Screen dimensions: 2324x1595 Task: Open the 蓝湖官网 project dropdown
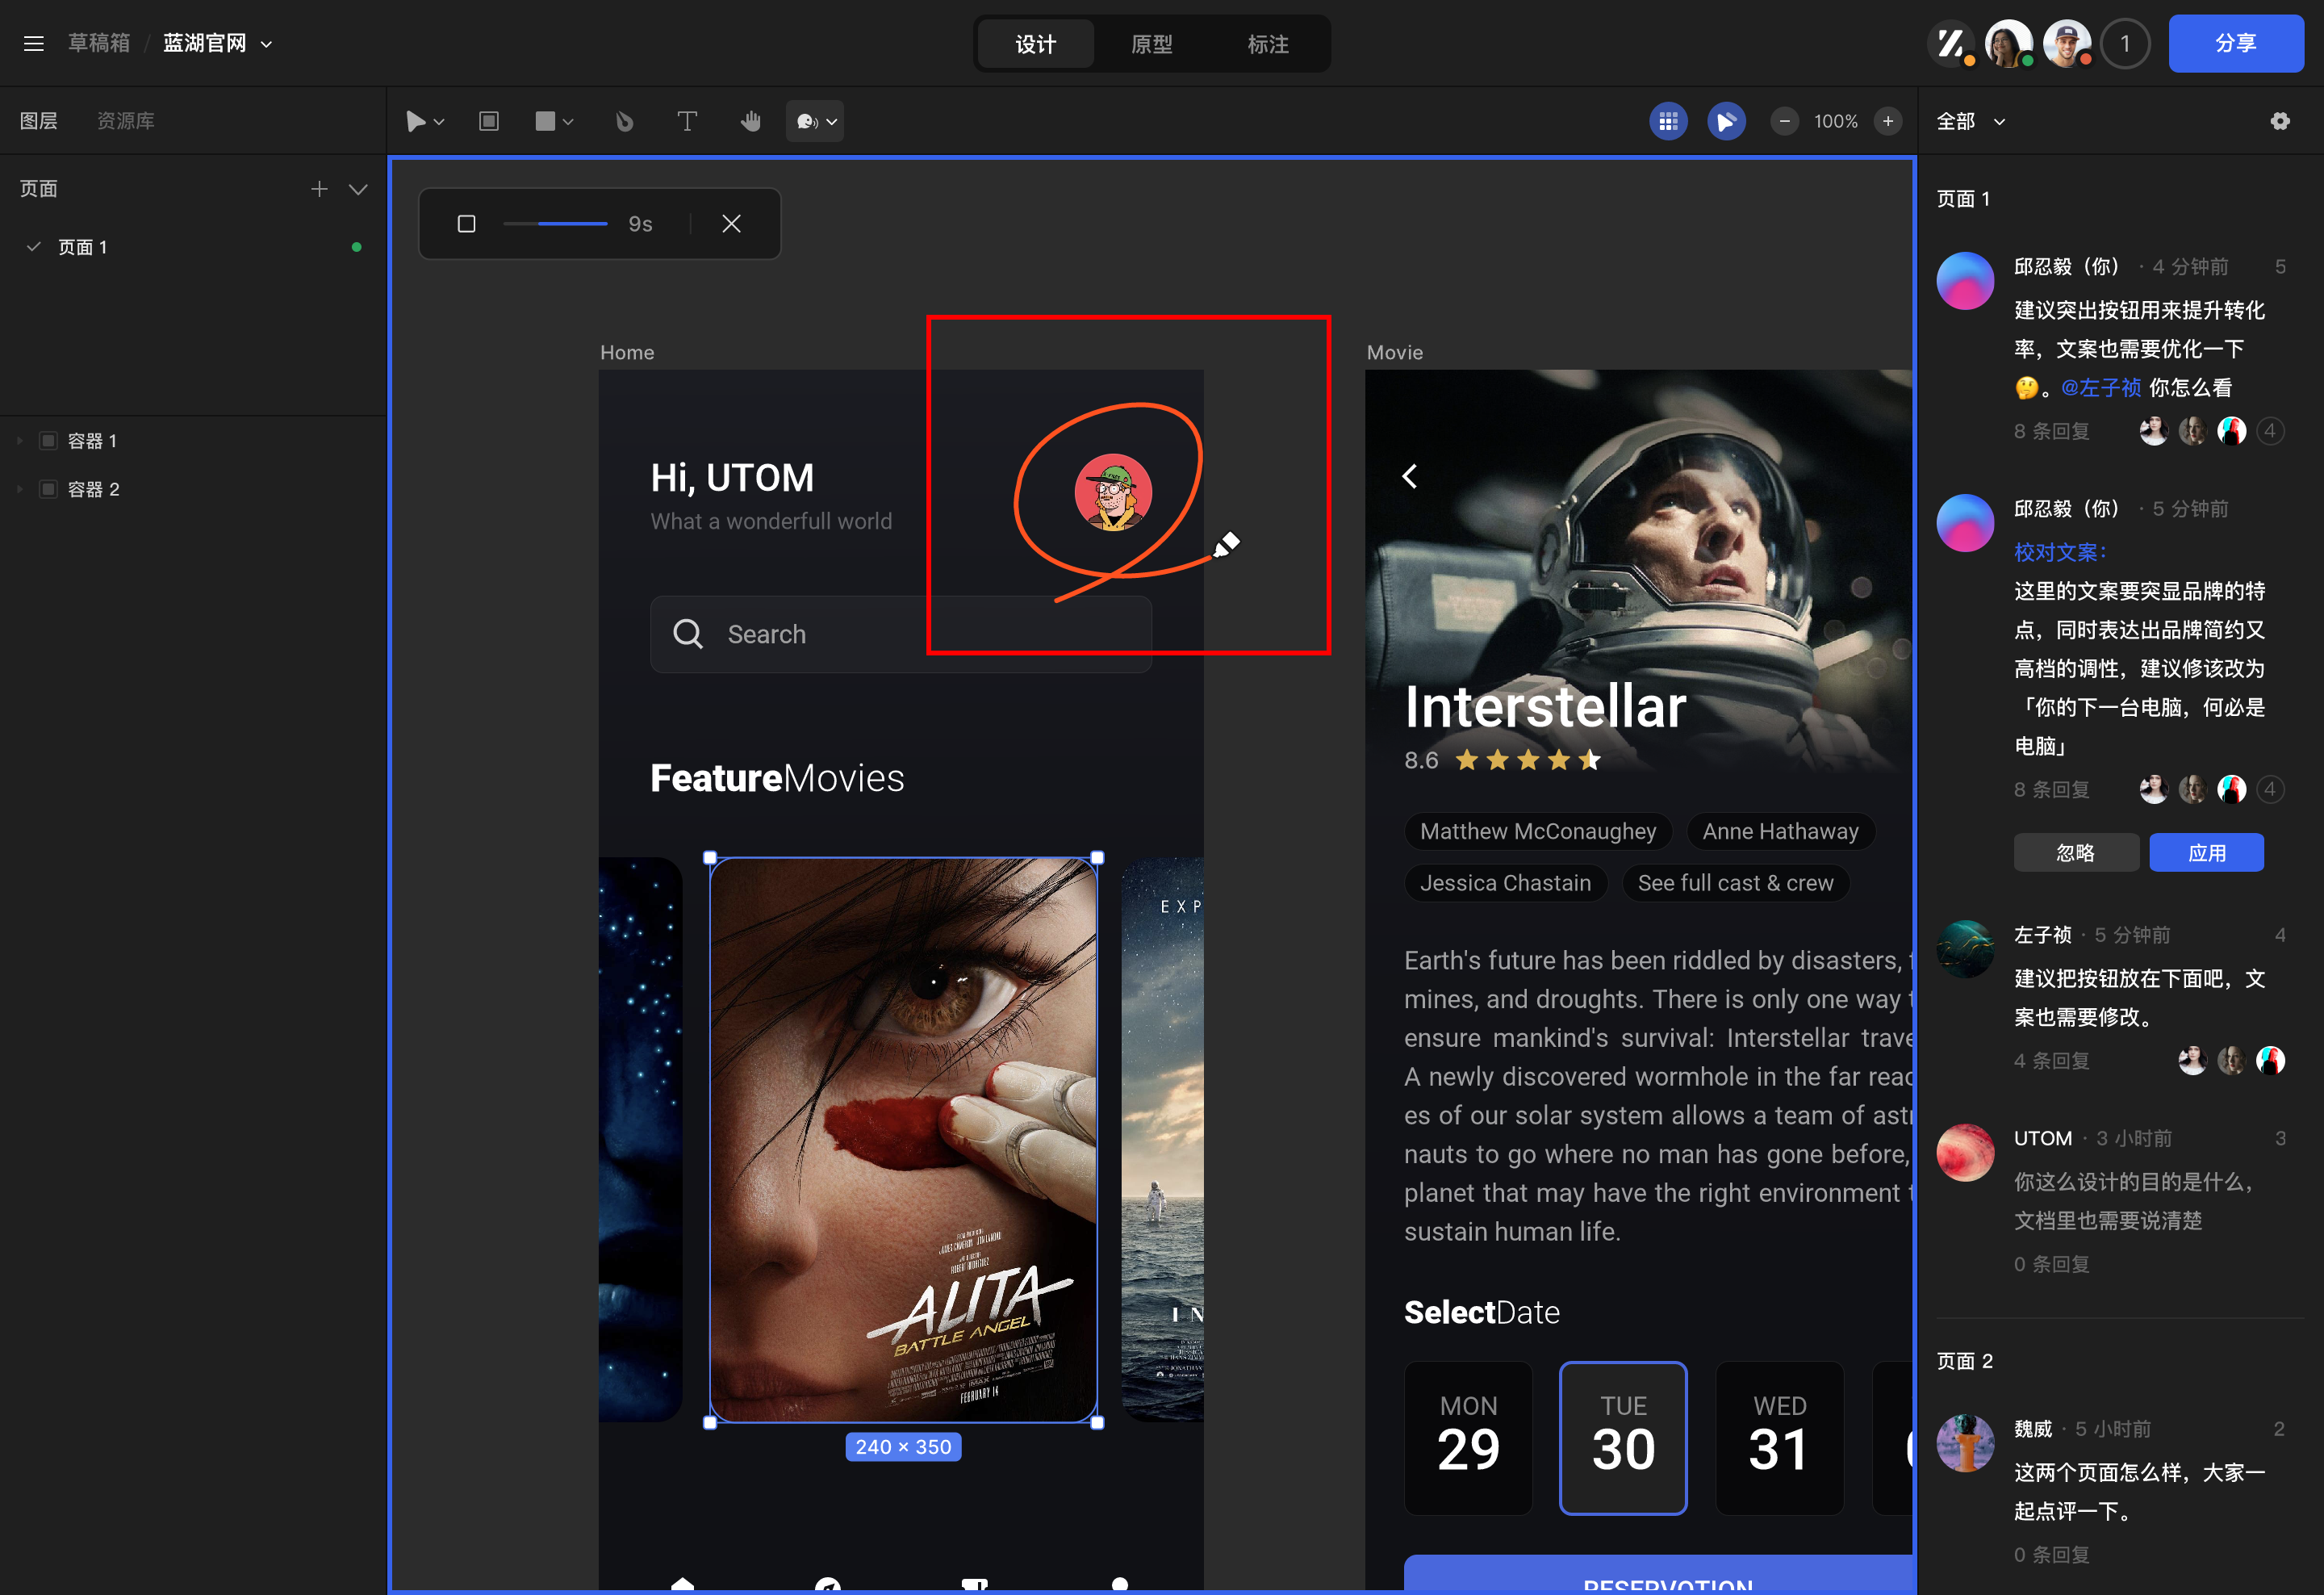(x=266, y=44)
